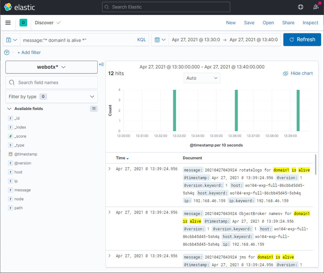Click the Elastic logo
Viewport: 324px width, 273px height.
20,7
